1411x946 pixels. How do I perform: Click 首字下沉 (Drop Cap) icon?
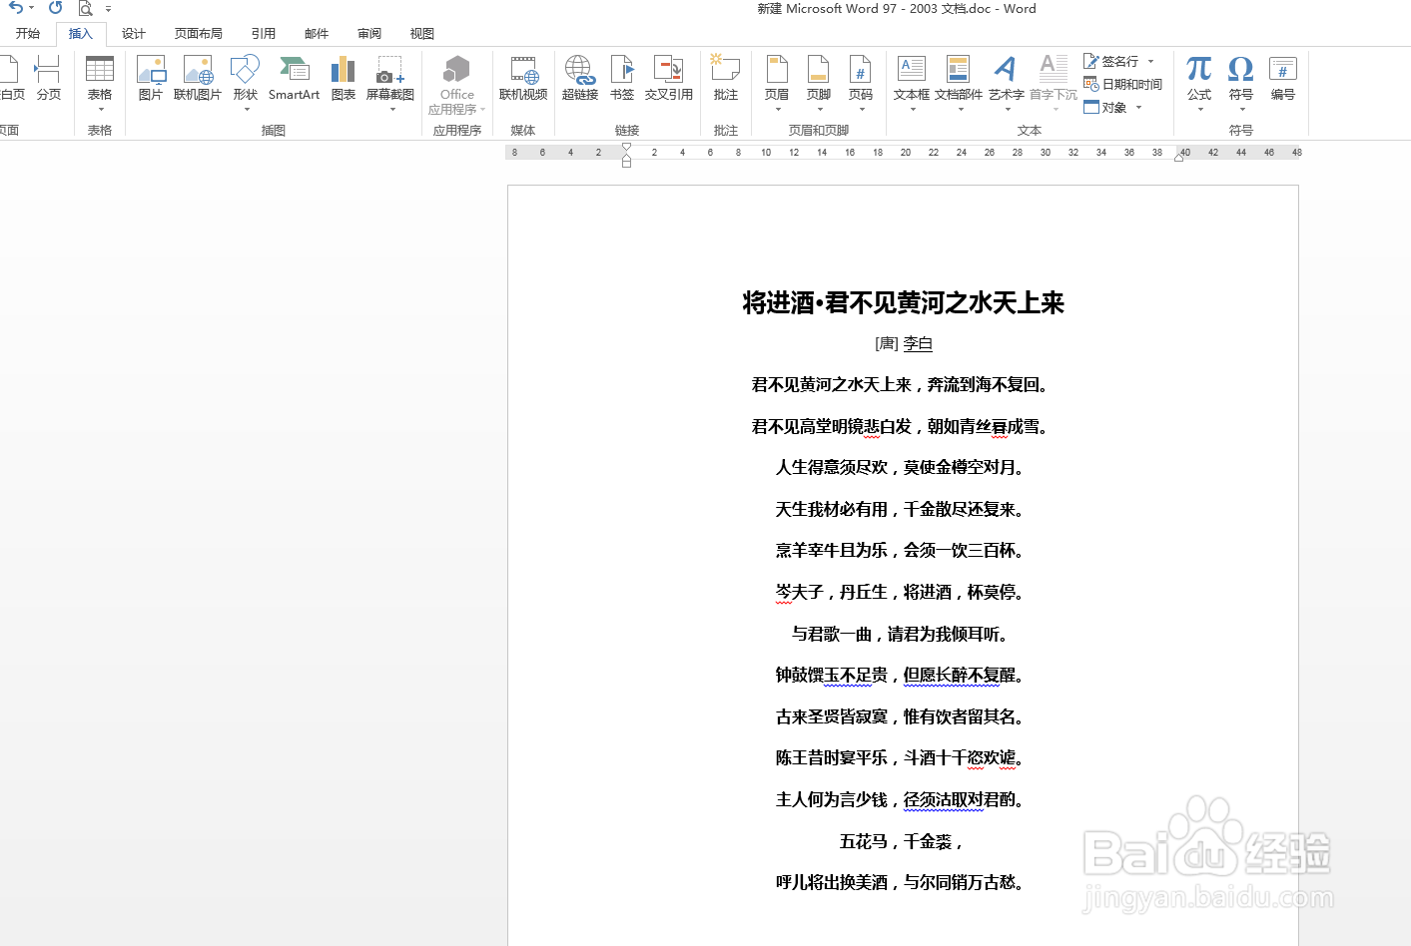pyautogui.click(x=1054, y=82)
